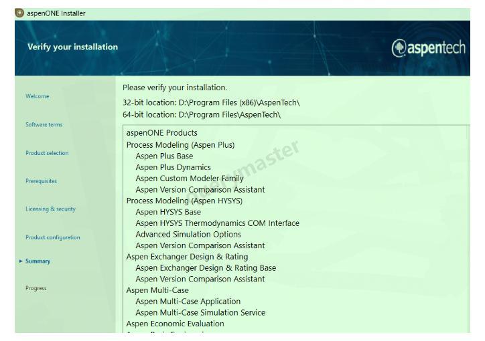The width and height of the screenshot is (485, 341).
Task: Click the 'aspenONE Installer' window title text
Action: [x=56, y=13]
